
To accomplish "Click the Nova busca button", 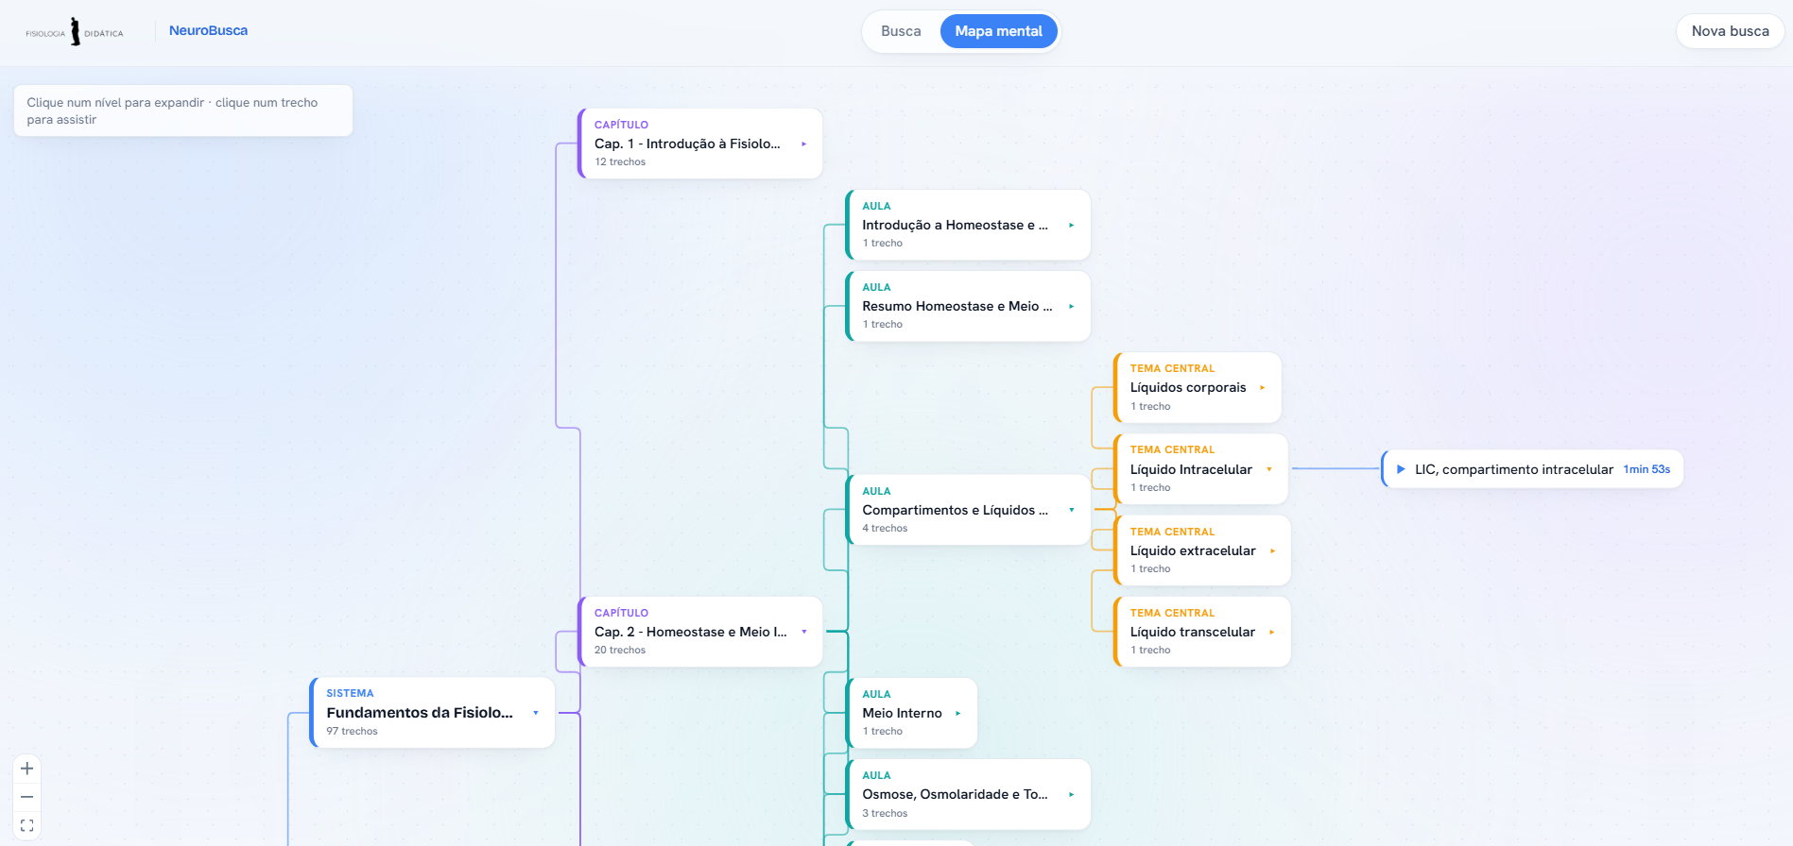I will (1730, 31).
